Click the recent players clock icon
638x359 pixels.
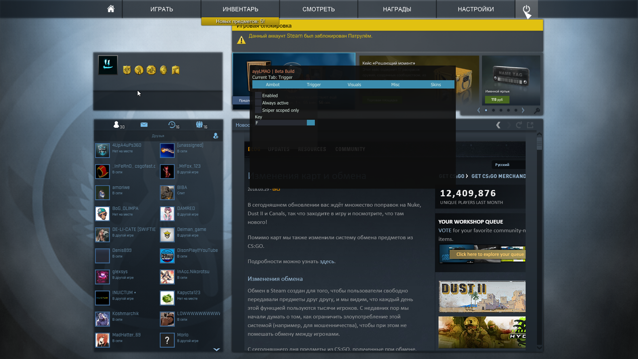pyautogui.click(x=172, y=125)
